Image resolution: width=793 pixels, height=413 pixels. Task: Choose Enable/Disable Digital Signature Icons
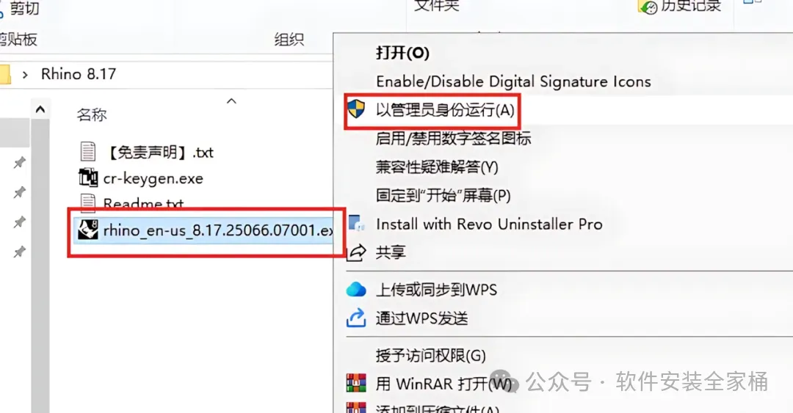[513, 81]
